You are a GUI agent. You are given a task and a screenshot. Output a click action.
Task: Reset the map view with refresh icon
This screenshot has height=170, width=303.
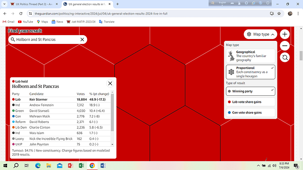coord(285,58)
